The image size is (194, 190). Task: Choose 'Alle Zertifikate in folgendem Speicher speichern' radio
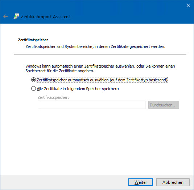coord(33,89)
